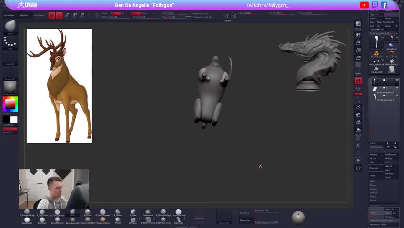Apply BasicMaterial sphere
404x228 pixels.
57,220
